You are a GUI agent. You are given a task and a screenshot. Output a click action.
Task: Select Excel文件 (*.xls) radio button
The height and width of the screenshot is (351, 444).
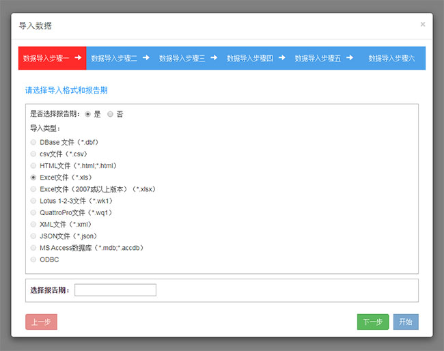click(33, 178)
